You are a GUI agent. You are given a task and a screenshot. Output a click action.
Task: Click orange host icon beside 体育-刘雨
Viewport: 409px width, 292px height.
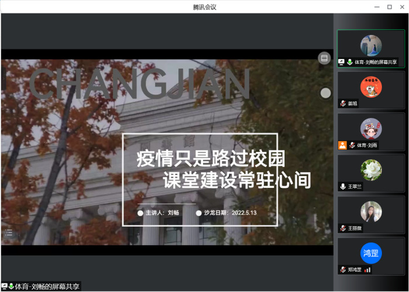pos(342,145)
